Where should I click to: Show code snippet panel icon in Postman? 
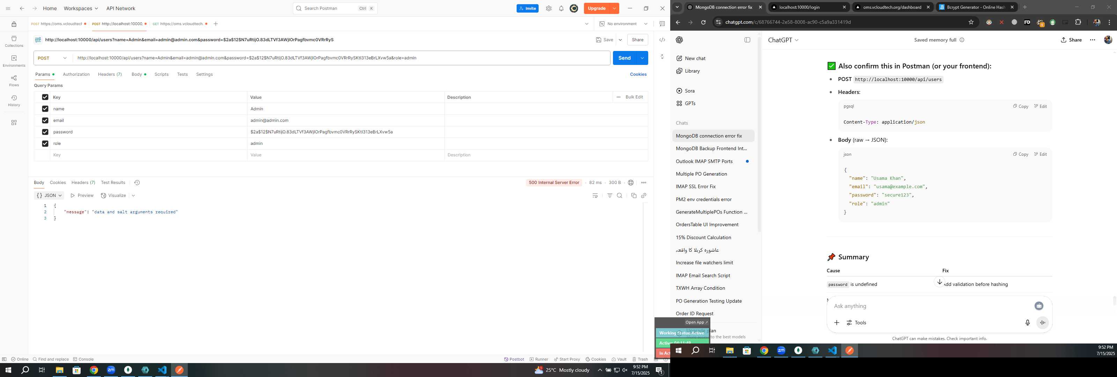[662, 40]
